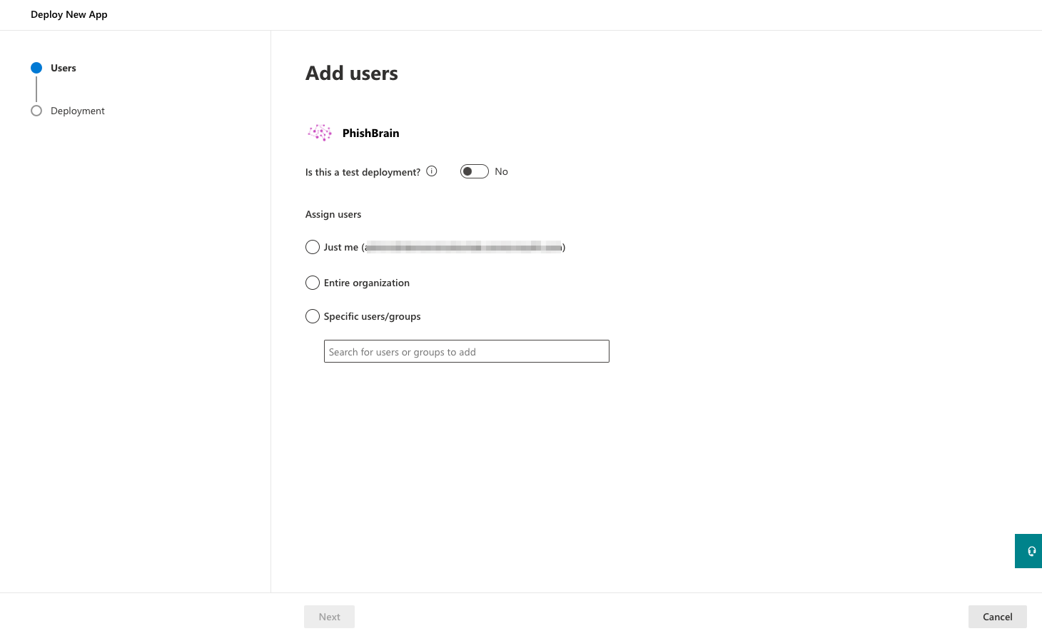The width and height of the screenshot is (1042, 636).
Task: Click the PhishBrain app logo icon
Action: [x=320, y=133]
